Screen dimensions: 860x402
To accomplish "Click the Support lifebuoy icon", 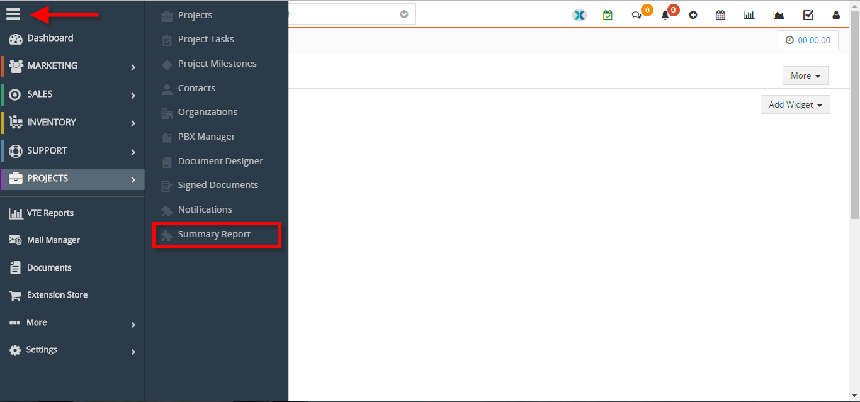I will tap(15, 151).
